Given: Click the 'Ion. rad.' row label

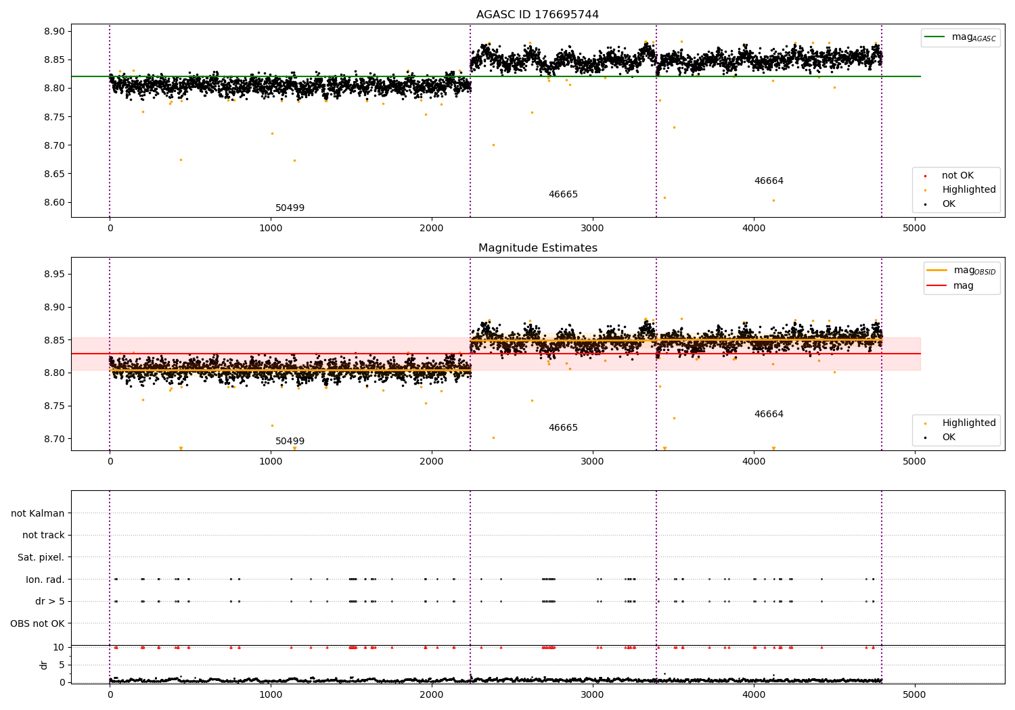Looking at the screenshot, I should click(45, 579).
